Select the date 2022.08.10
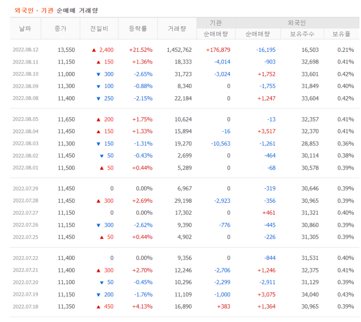The width and height of the screenshot is (361, 322). [x=26, y=74]
